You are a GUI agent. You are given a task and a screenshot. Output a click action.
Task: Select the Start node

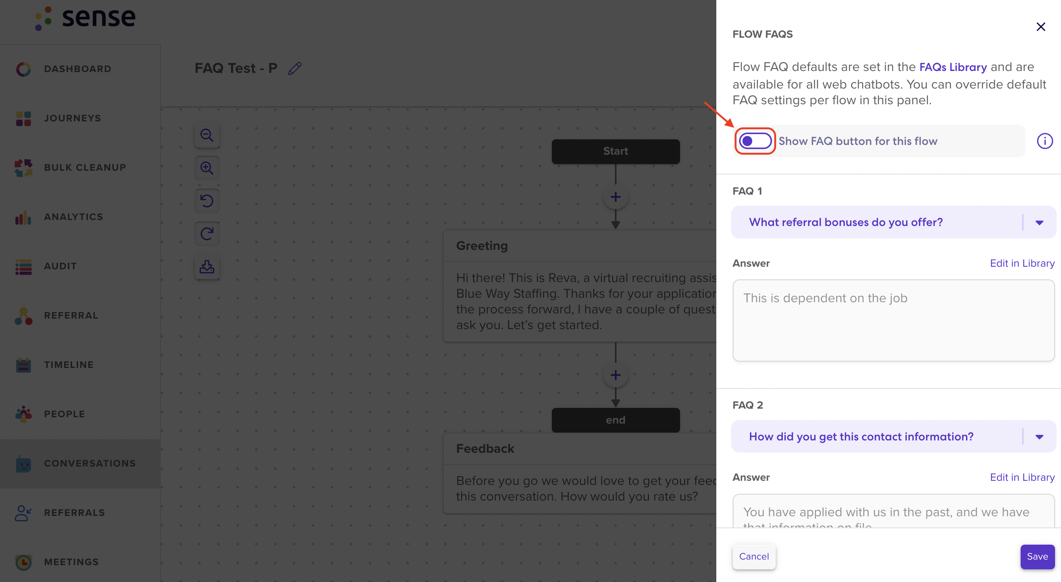click(615, 151)
